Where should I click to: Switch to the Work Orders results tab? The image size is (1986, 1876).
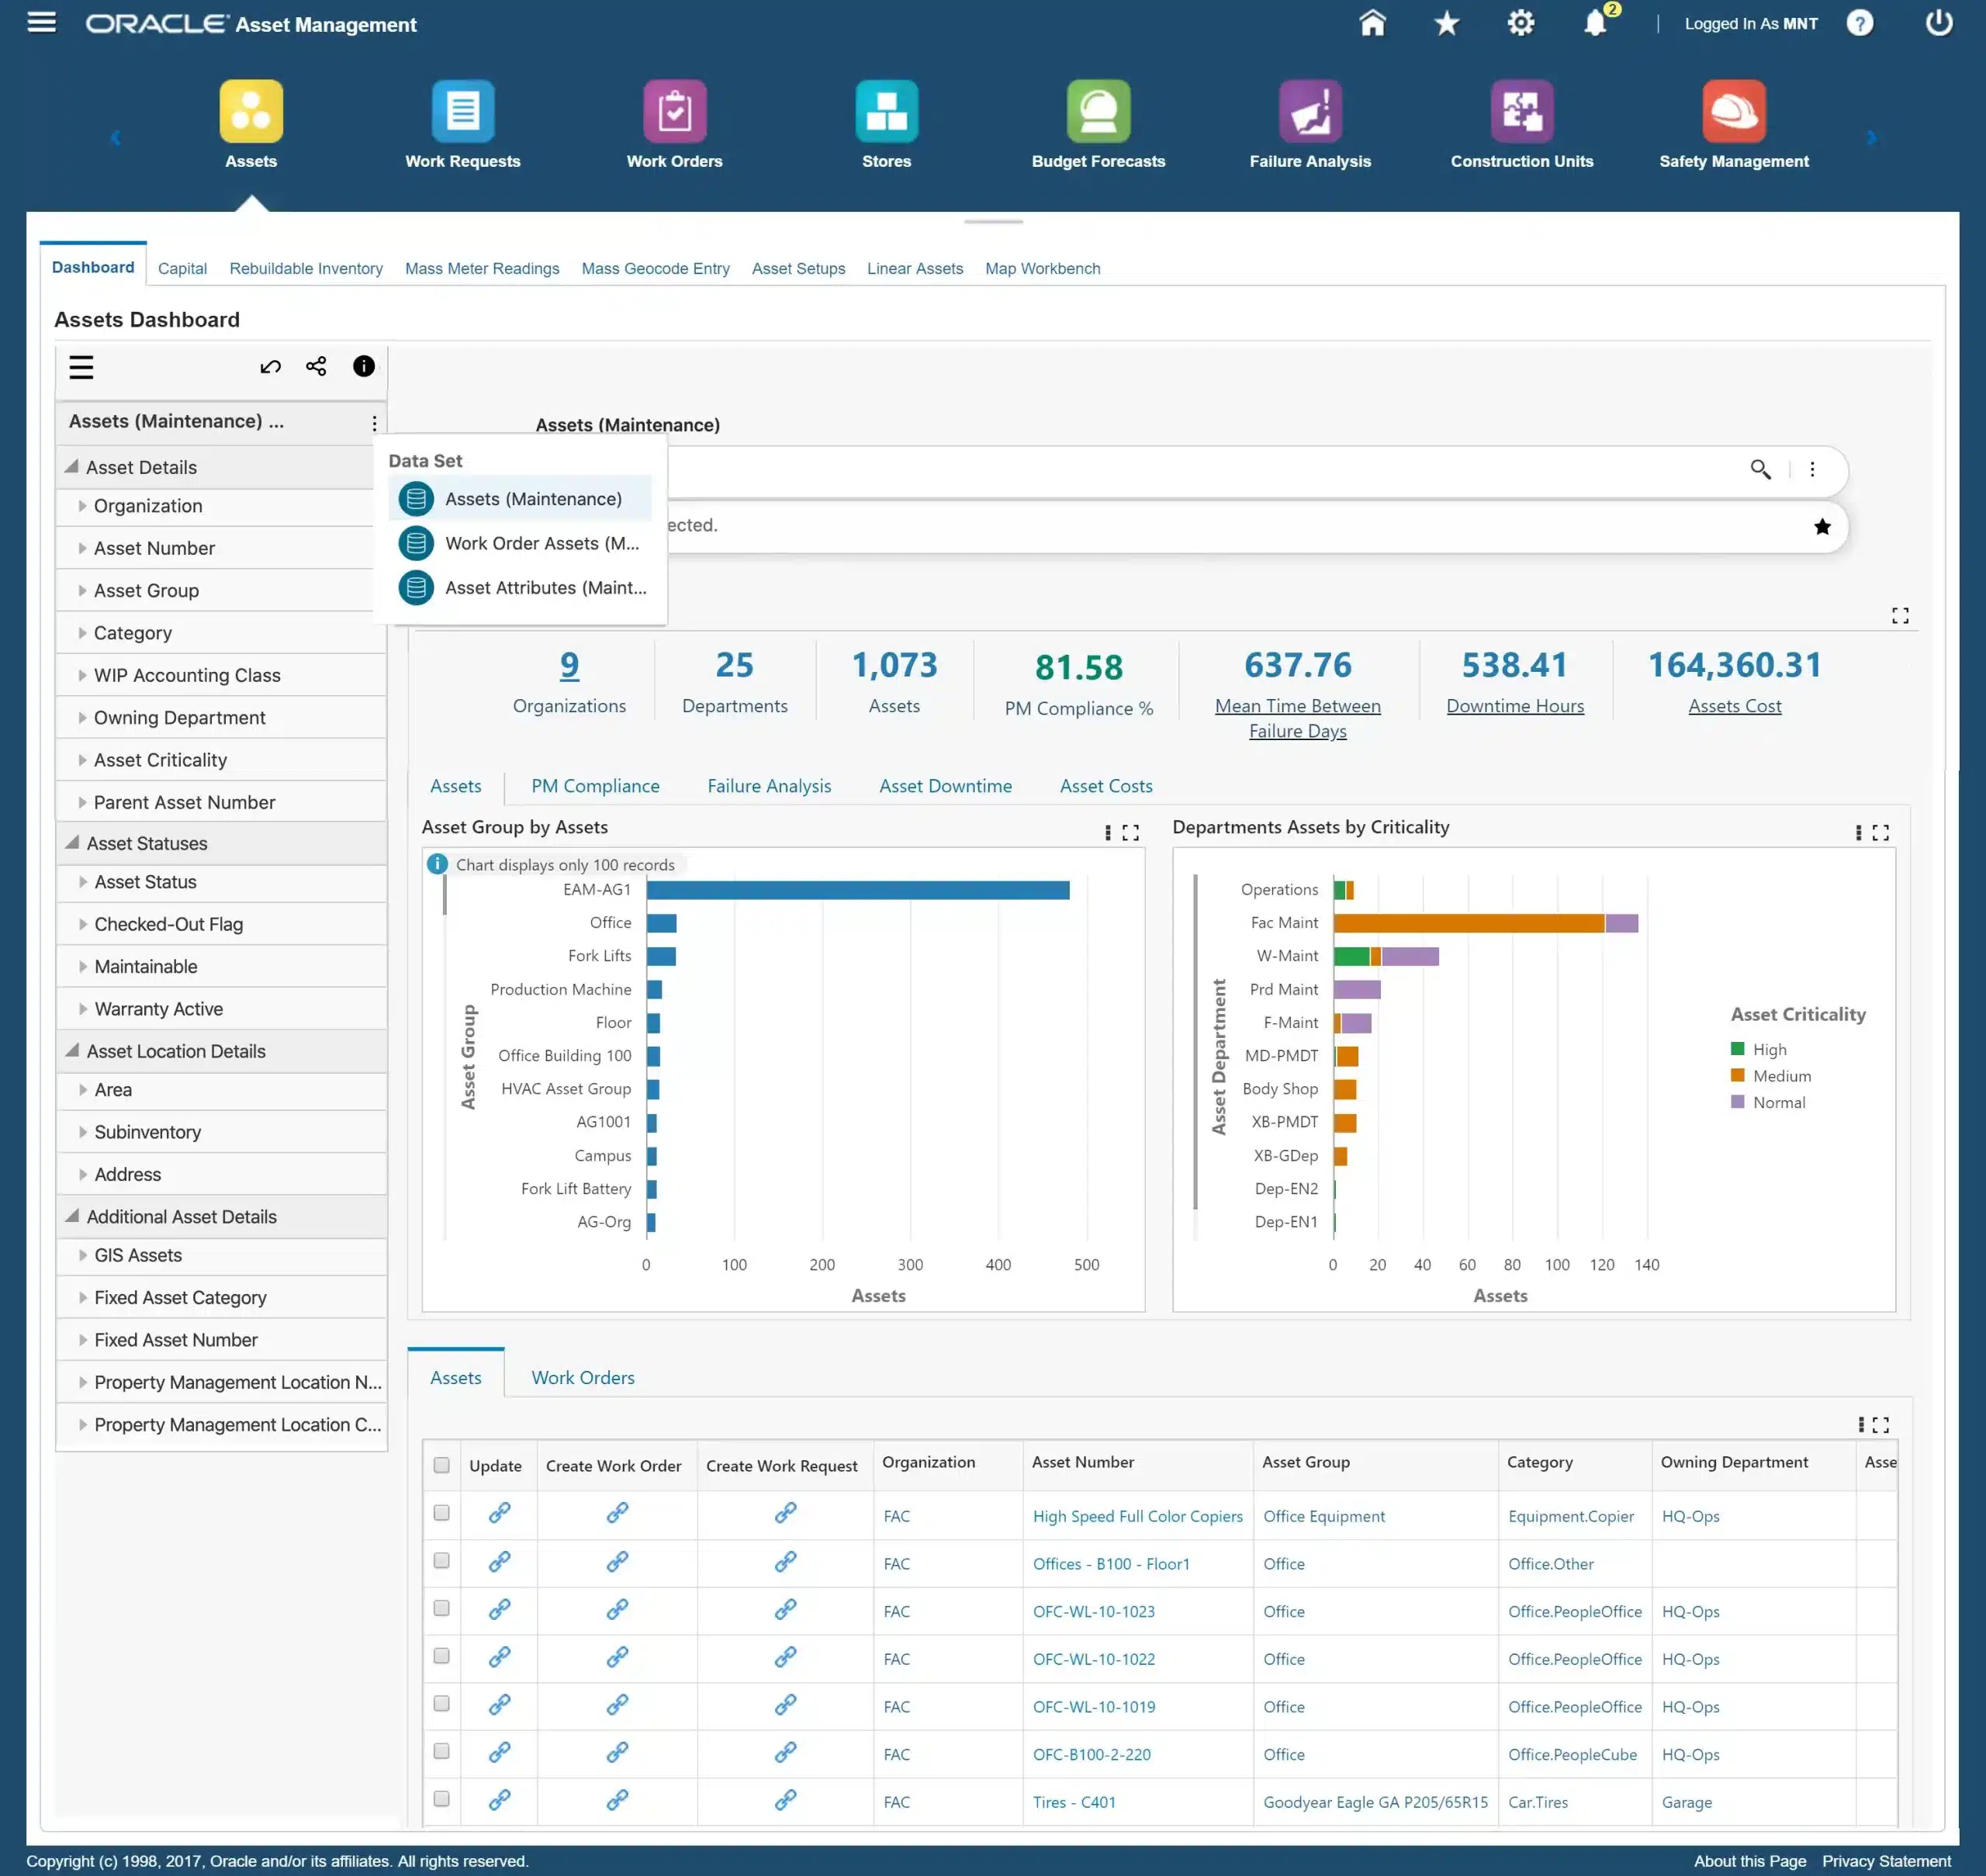pyautogui.click(x=583, y=1377)
